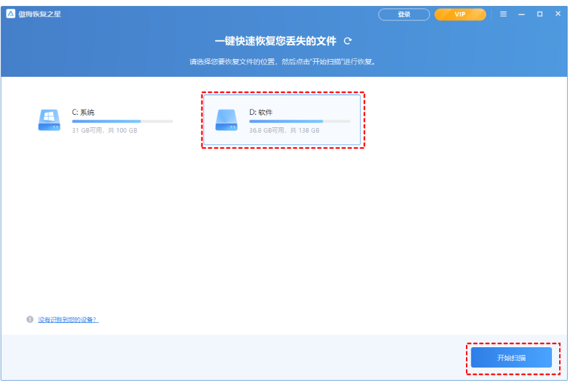569x382 pixels.
Task: Start scanning with the 开始扫描 button
Action: (511, 358)
